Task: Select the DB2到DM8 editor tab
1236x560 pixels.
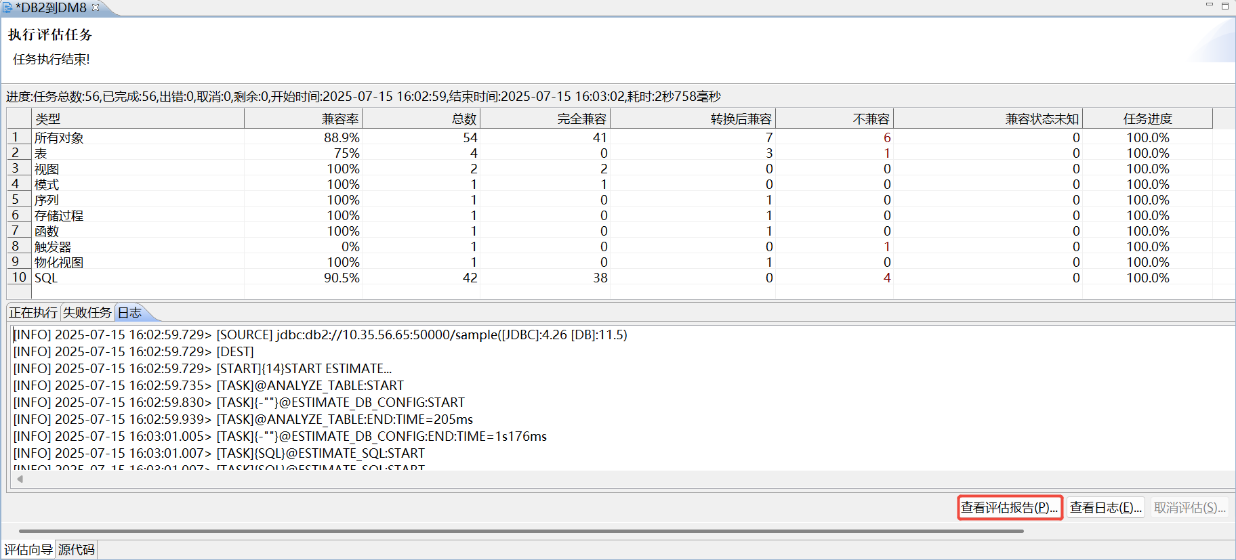Action: 52,8
